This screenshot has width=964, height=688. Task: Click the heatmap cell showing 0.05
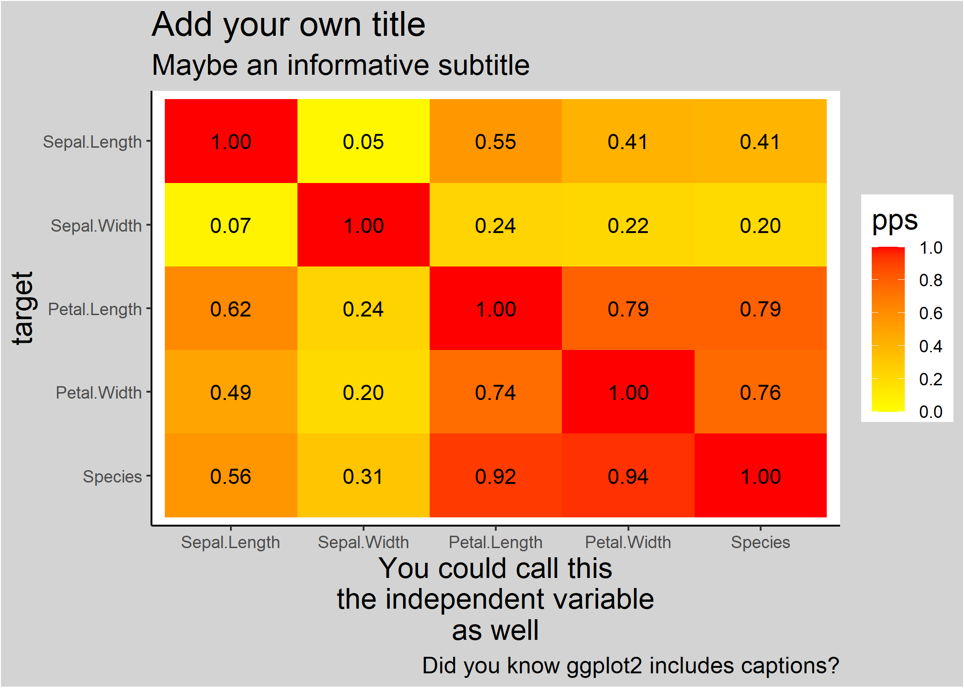click(363, 141)
